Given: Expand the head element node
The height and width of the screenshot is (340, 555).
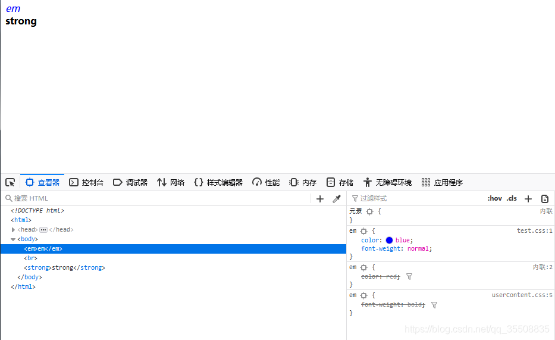Looking at the screenshot, I should [x=13, y=230].
